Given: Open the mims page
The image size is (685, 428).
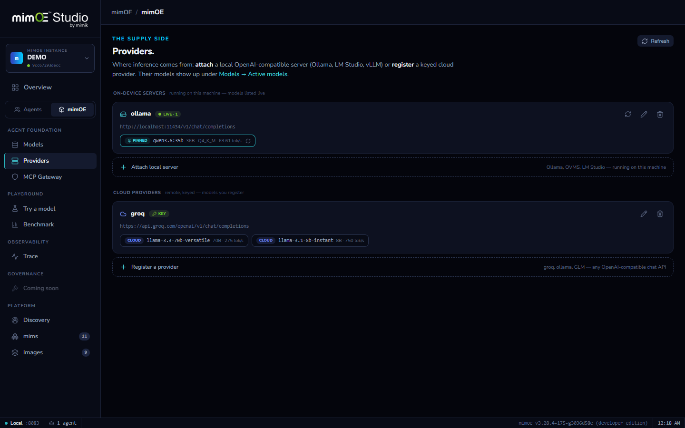Looking at the screenshot, I should coord(50,336).
